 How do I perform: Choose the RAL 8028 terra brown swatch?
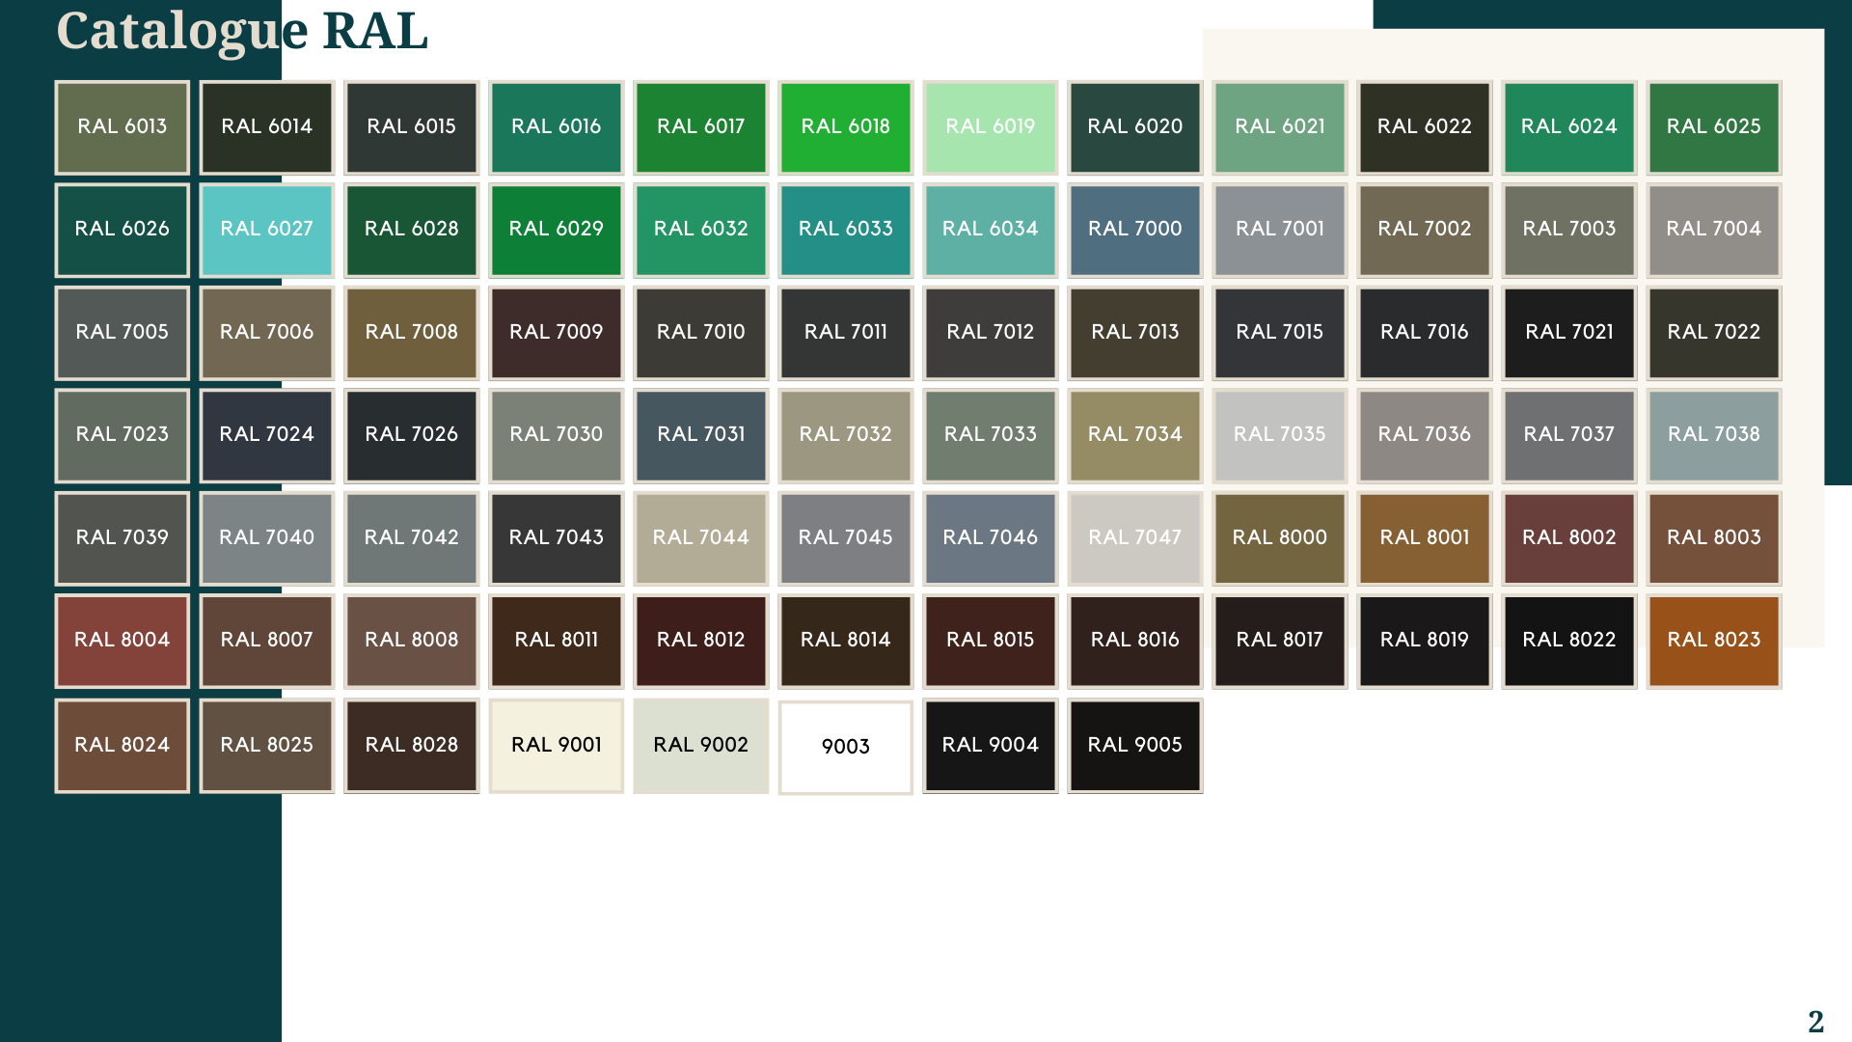pyautogui.click(x=412, y=746)
